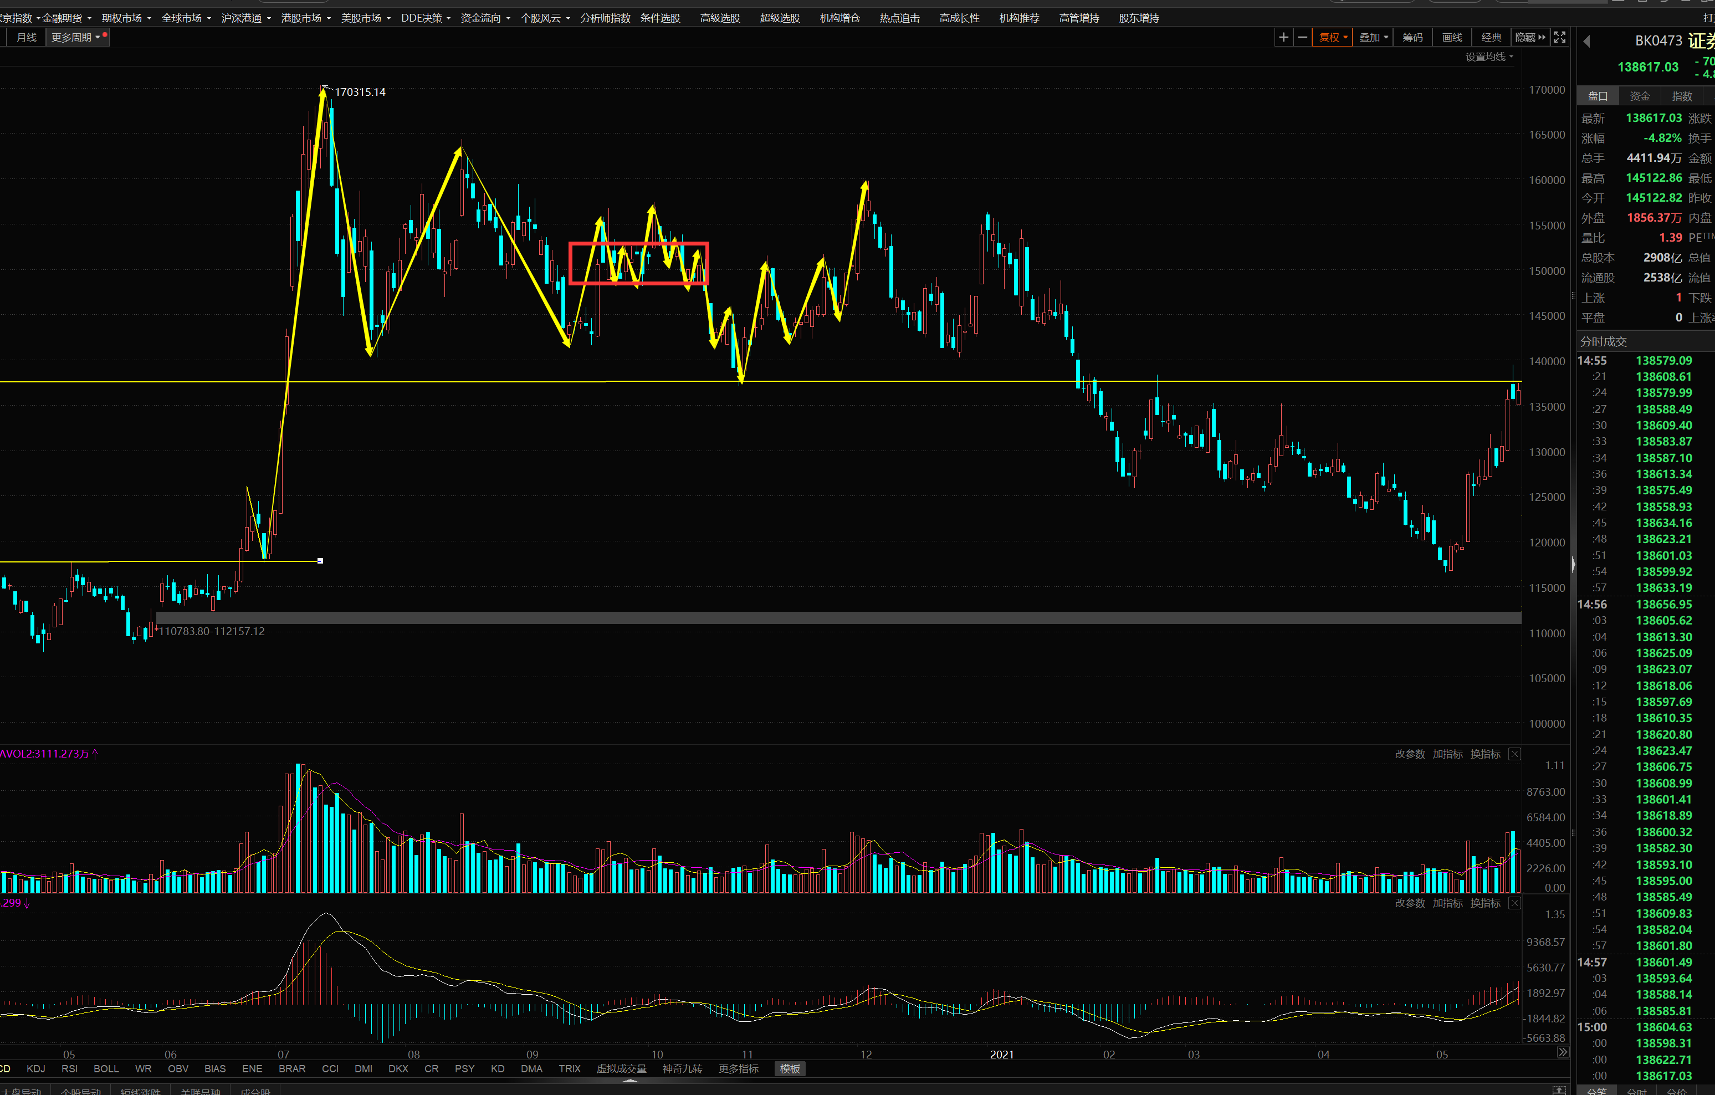Select 资金 tab in side panel
This screenshot has width=1715, height=1095.
[x=1640, y=95]
